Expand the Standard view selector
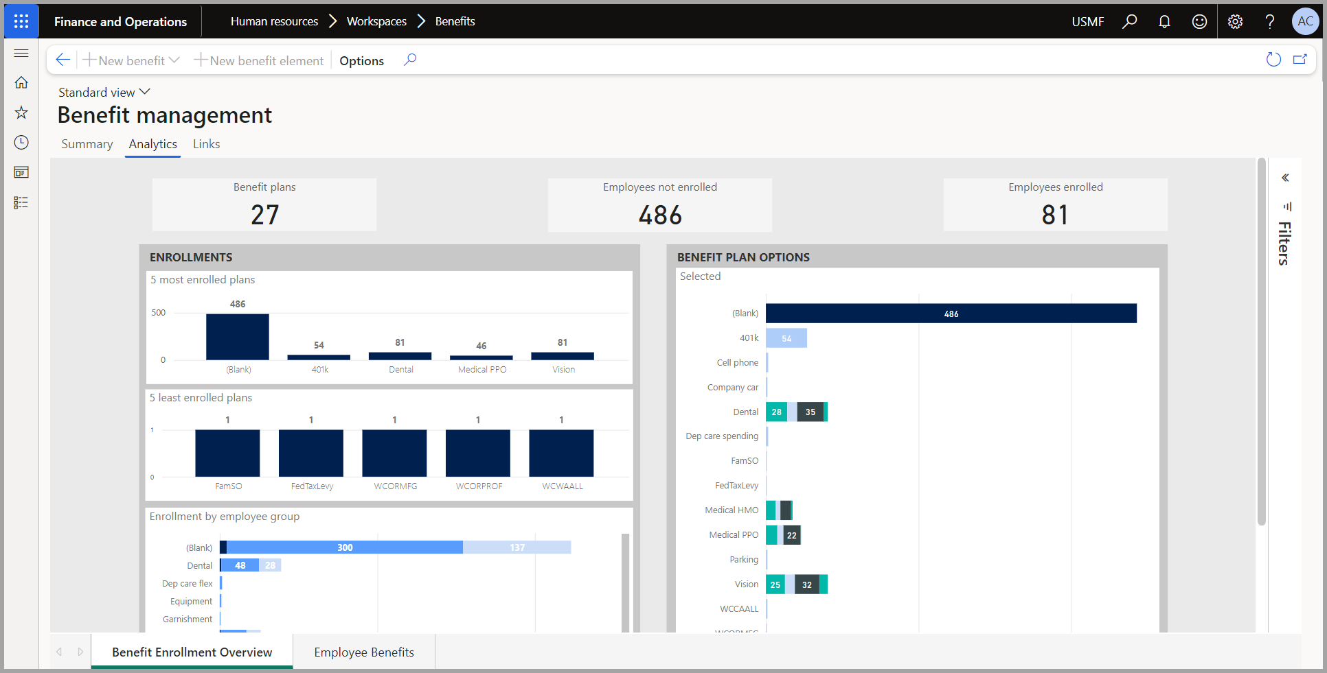Viewport: 1327px width, 673px height. click(x=104, y=92)
